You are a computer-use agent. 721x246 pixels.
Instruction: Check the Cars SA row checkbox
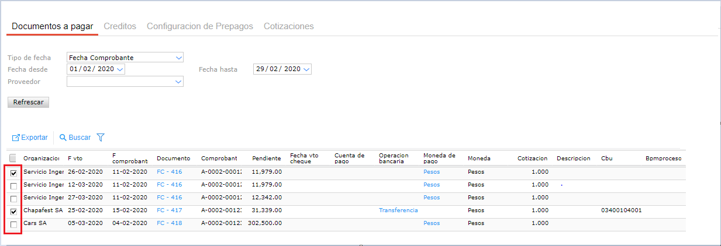[x=13, y=224]
